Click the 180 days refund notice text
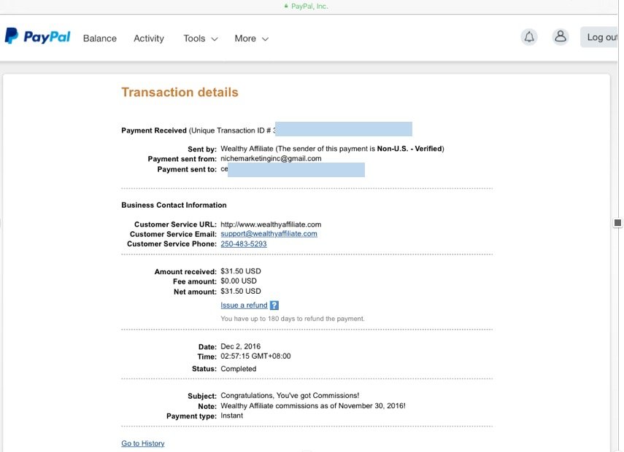The height and width of the screenshot is (452, 624). (x=293, y=319)
